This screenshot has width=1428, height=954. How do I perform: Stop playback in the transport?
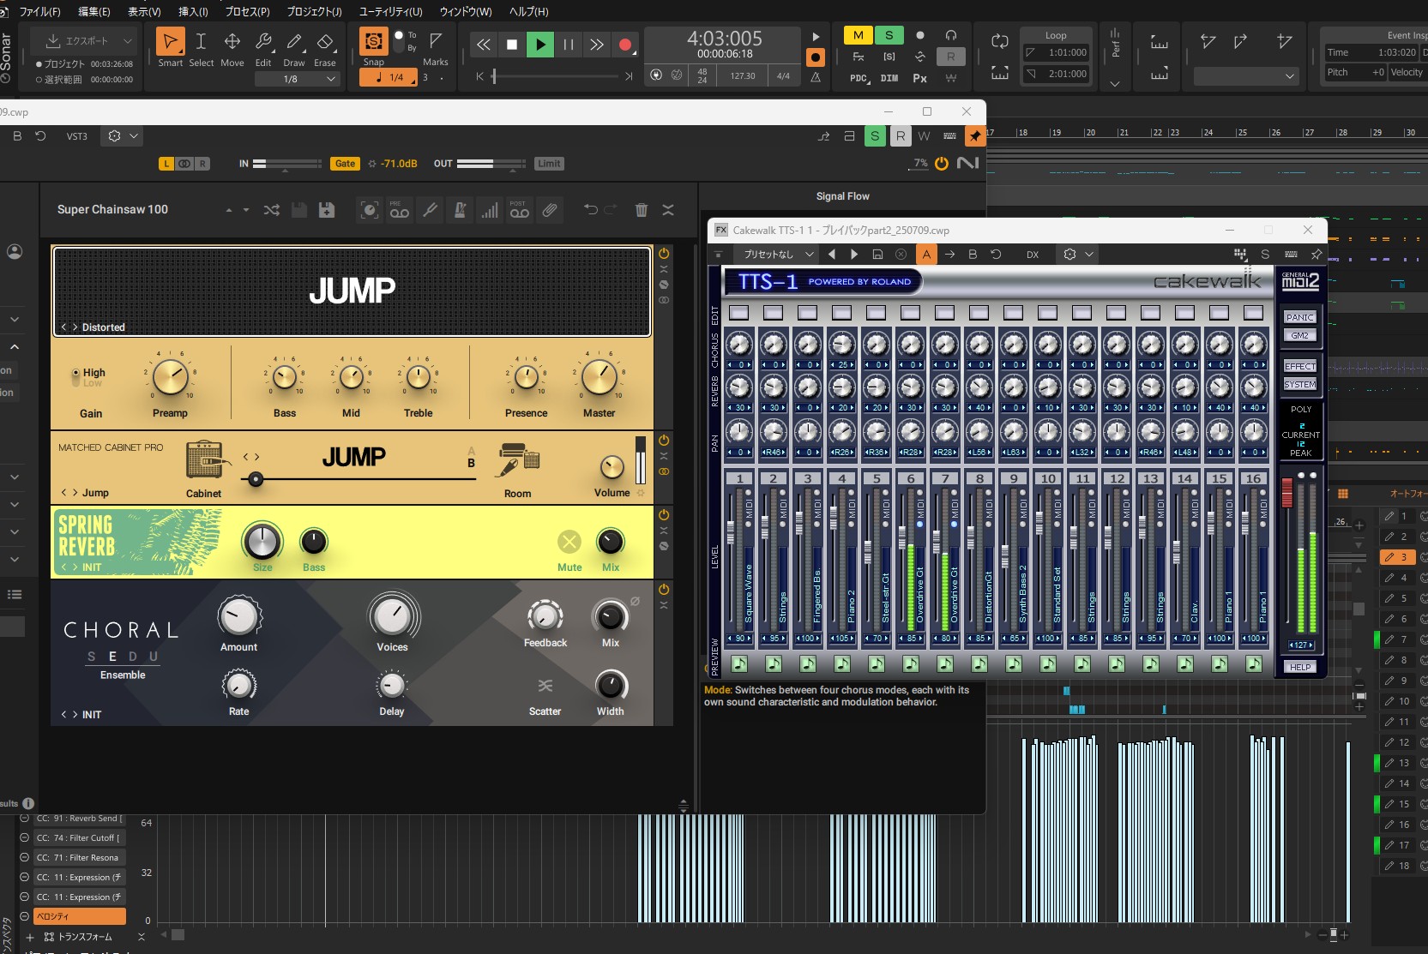(x=512, y=45)
